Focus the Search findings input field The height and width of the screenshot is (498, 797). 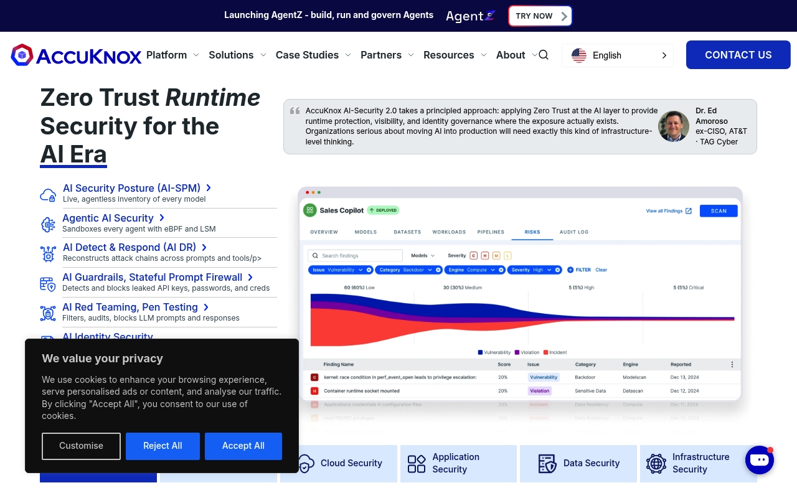click(356, 256)
